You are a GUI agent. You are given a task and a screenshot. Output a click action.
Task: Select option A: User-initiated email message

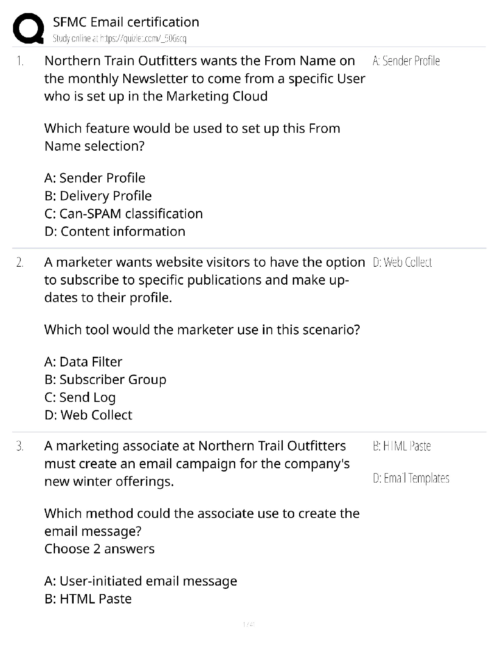pyautogui.click(x=141, y=581)
